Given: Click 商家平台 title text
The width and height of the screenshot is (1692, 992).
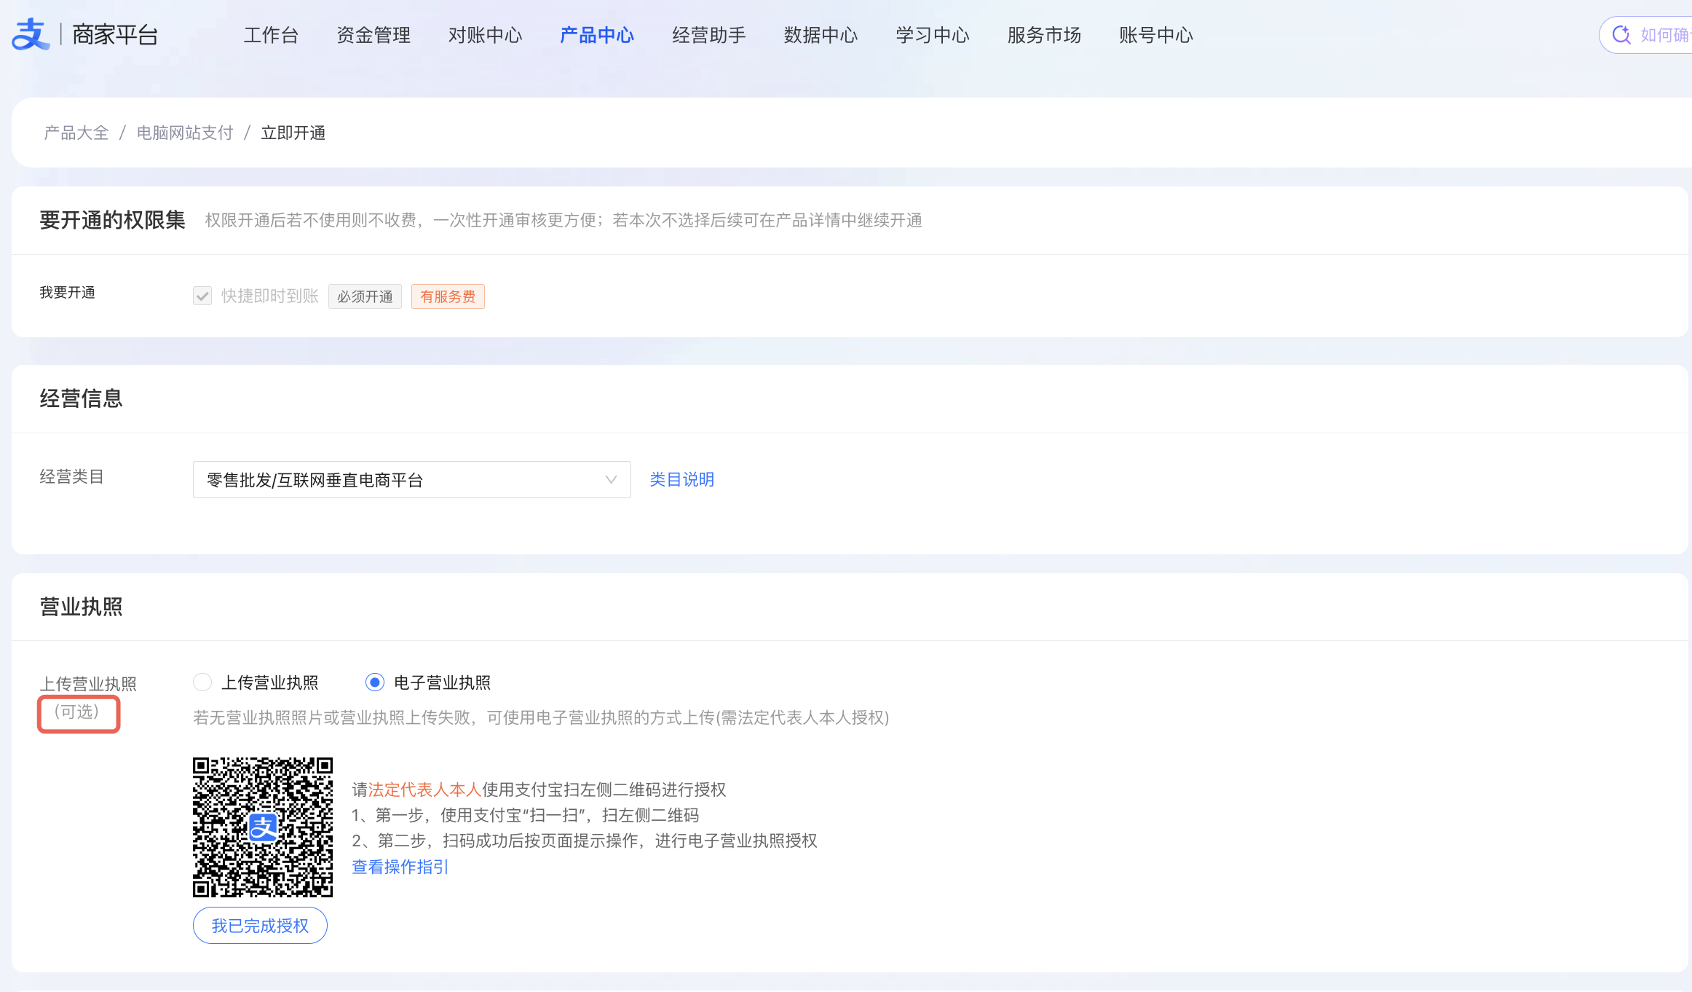Looking at the screenshot, I should pyautogui.click(x=115, y=34).
